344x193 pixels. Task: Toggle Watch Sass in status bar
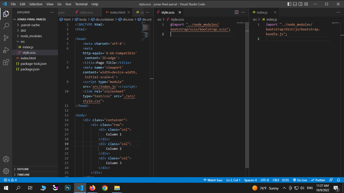(x=213, y=180)
